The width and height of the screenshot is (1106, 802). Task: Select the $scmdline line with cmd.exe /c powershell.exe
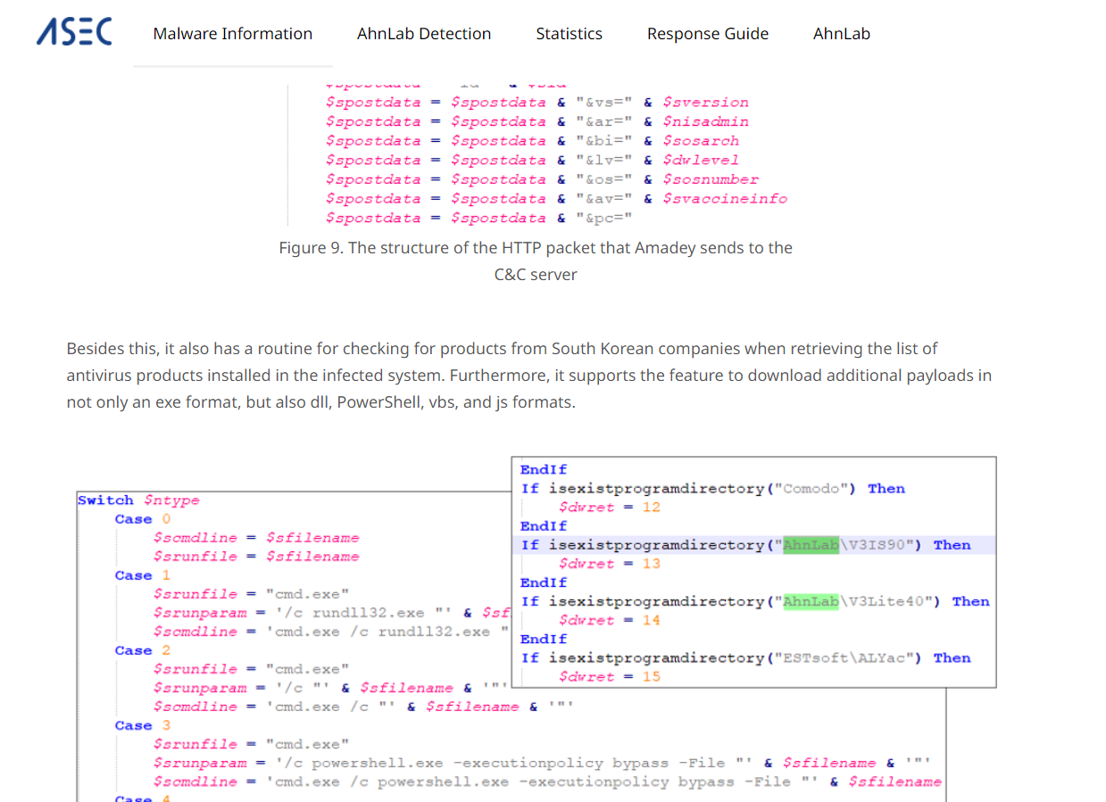point(547,781)
